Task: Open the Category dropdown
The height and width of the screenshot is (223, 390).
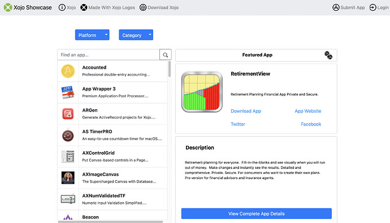Action: pyautogui.click(x=136, y=35)
